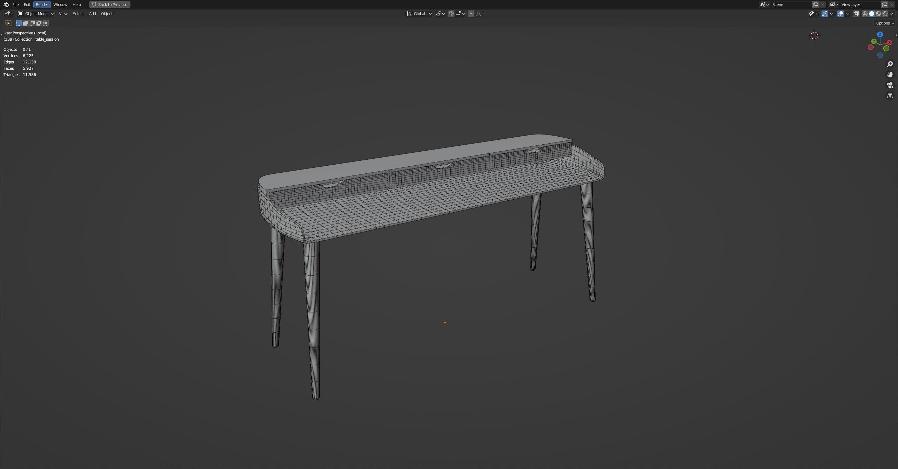Toggle the camera view icon
Image resolution: width=898 pixels, height=469 pixels.
pos(890,85)
